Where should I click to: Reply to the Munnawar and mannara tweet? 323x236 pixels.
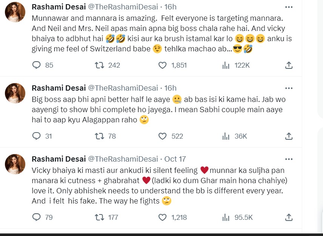pyautogui.click(x=37, y=65)
